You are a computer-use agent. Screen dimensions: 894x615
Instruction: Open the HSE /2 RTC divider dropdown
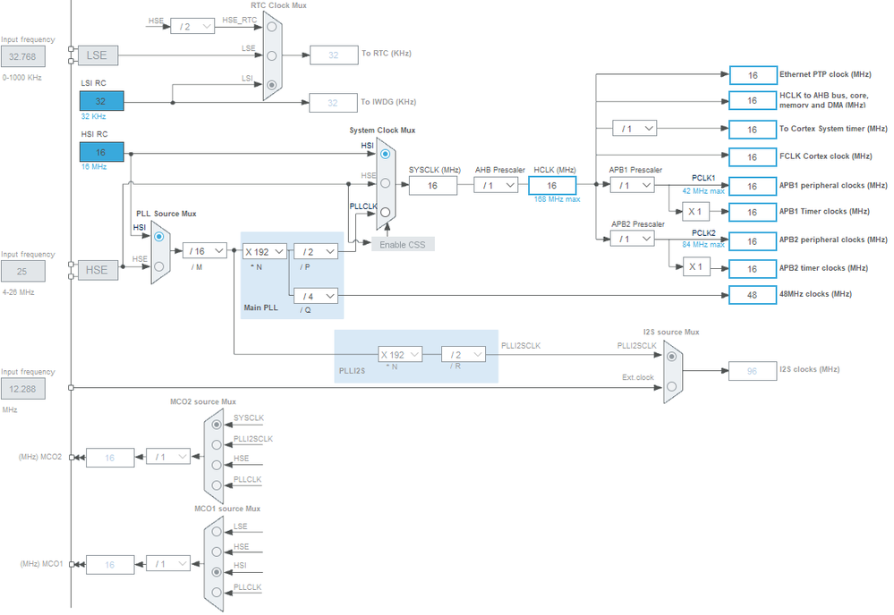point(192,26)
